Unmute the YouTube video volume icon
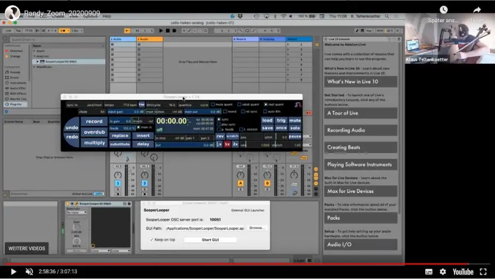Screen dimensions: 495x279 pos(29,272)
